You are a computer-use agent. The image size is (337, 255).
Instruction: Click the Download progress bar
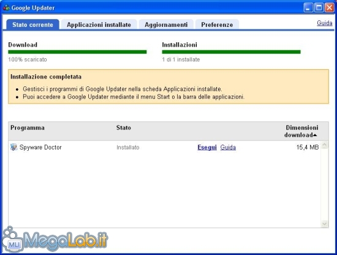[x=77, y=52]
